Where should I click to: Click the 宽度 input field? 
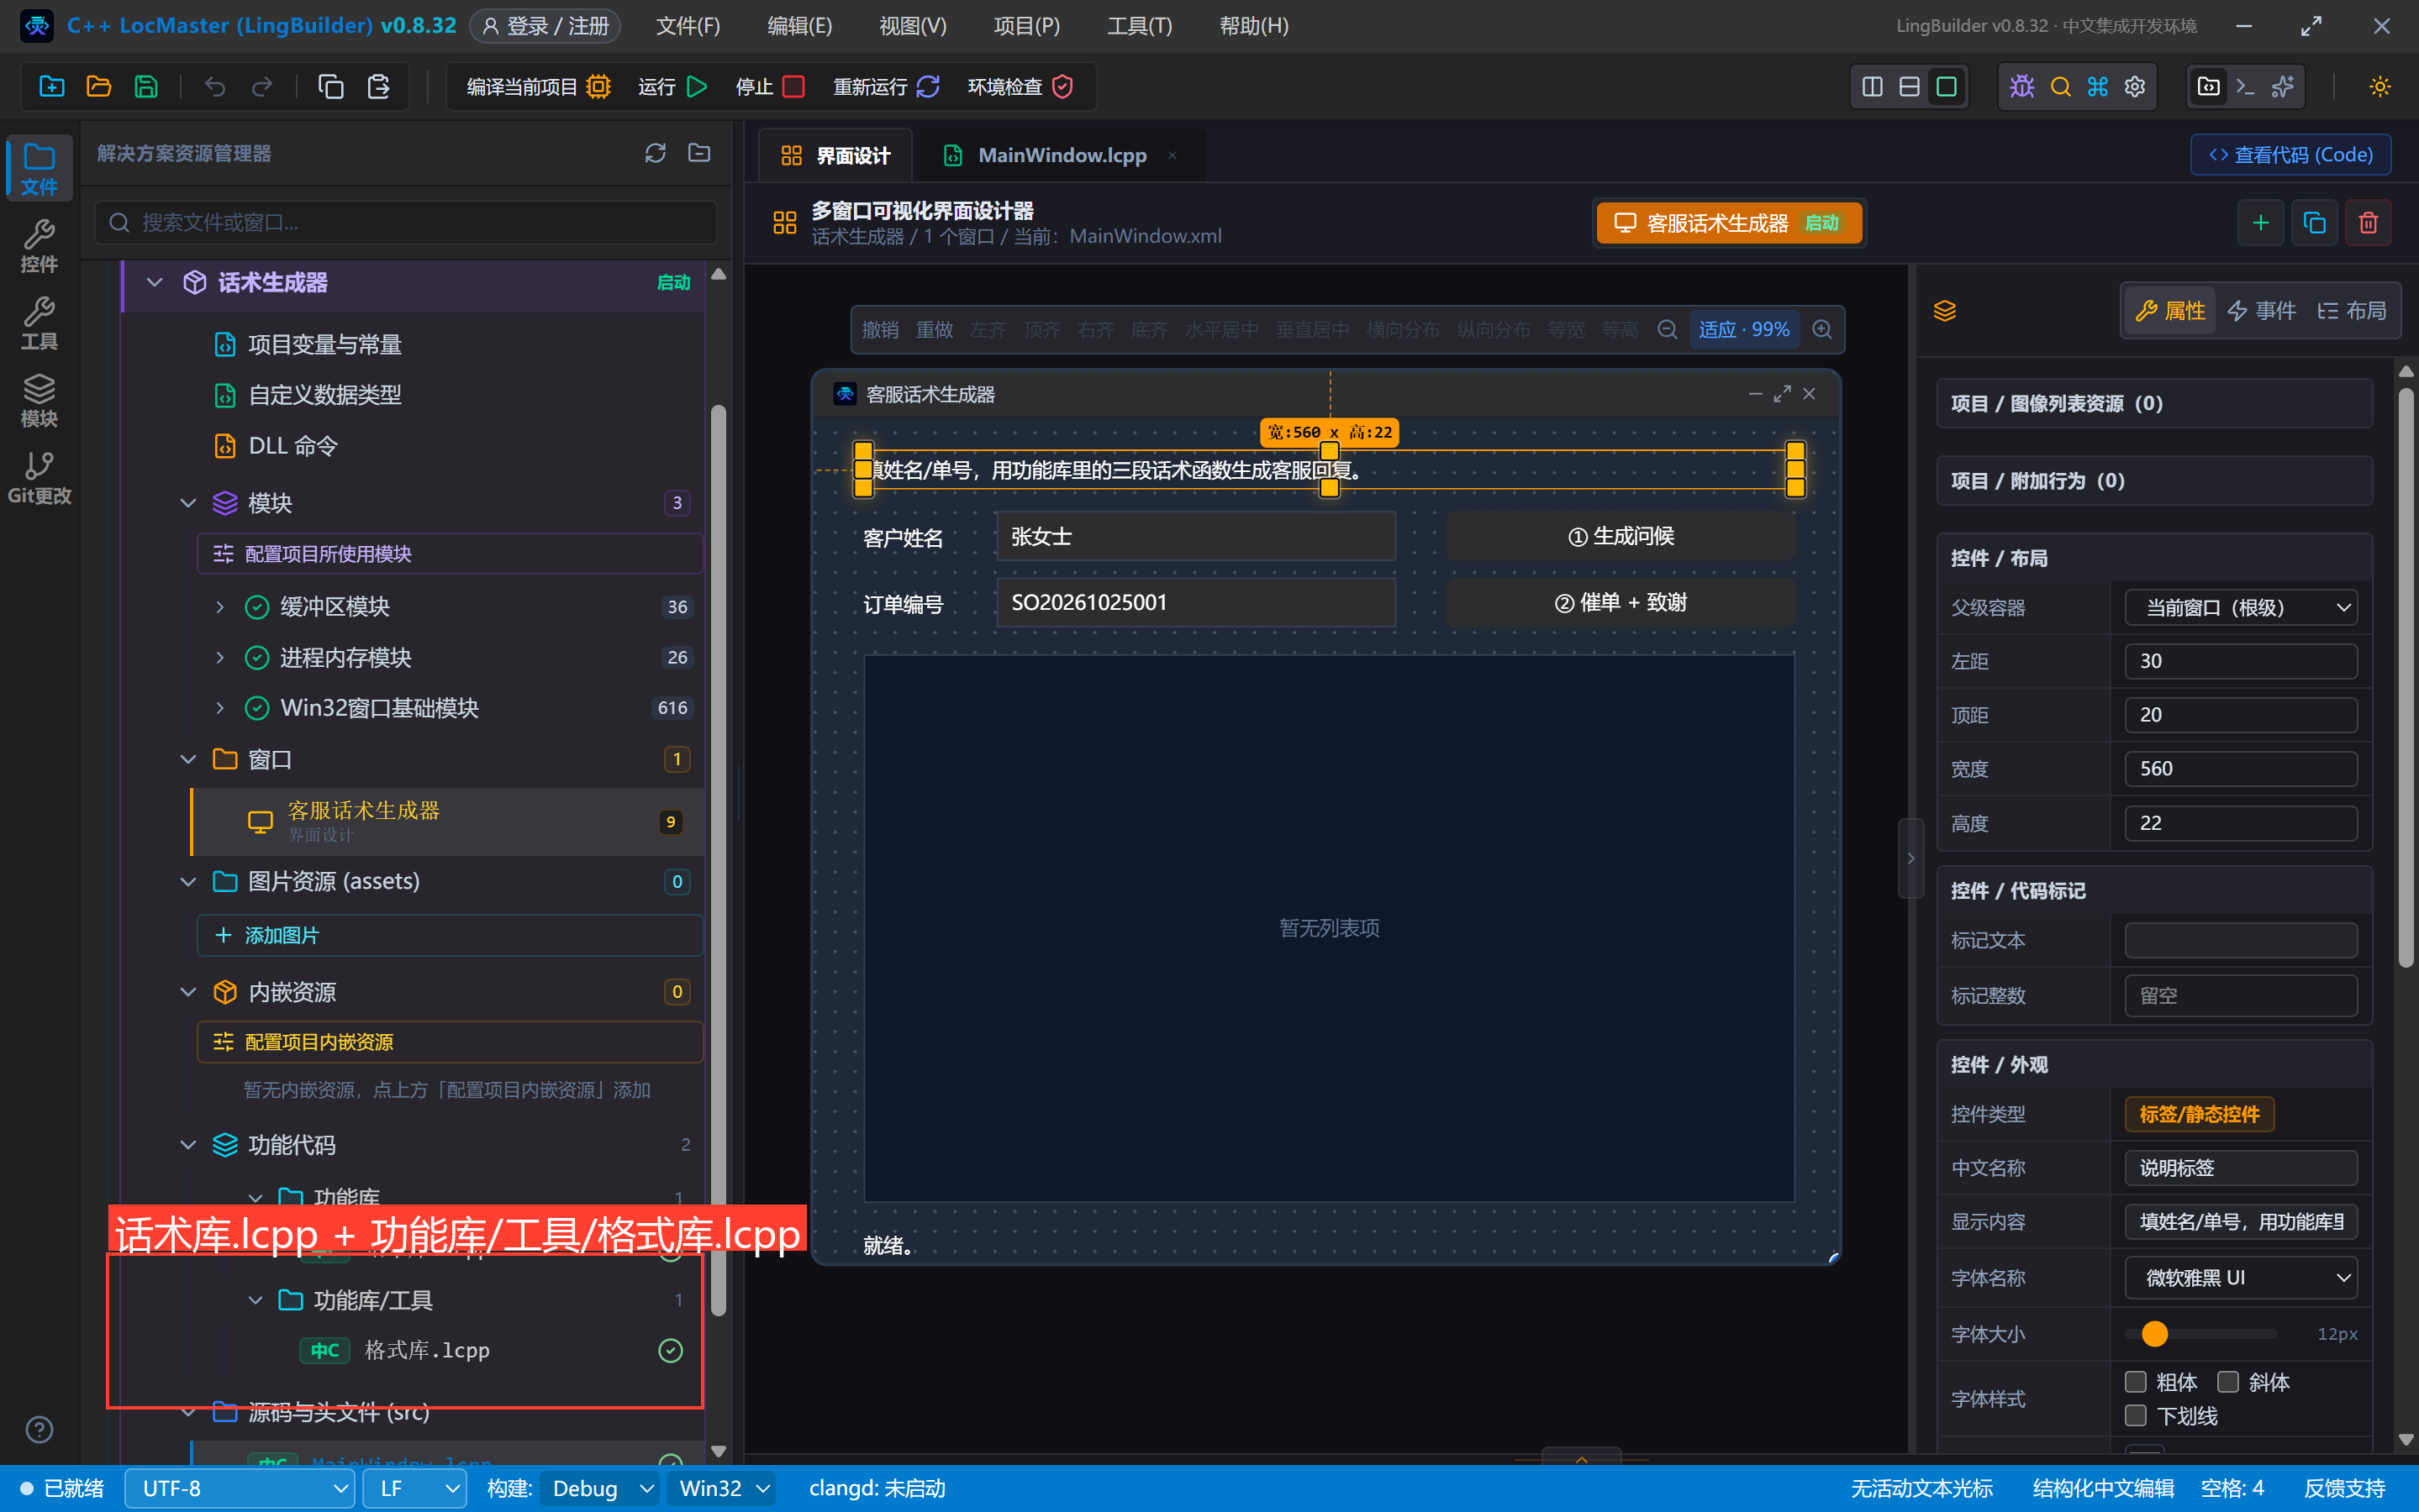coord(2241,769)
